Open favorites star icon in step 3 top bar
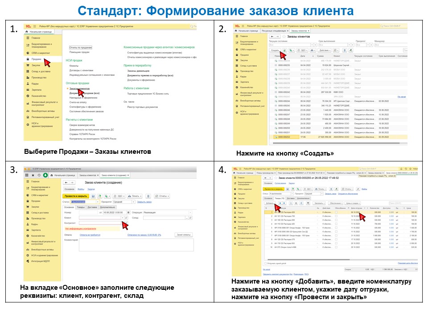Image resolution: width=428 pixels, height=321 pixels. (x=33, y=175)
